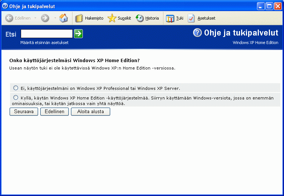This screenshot has height=196, width=284.
Task: Open the back history dropdown arrow
Action: (x=35, y=18)
